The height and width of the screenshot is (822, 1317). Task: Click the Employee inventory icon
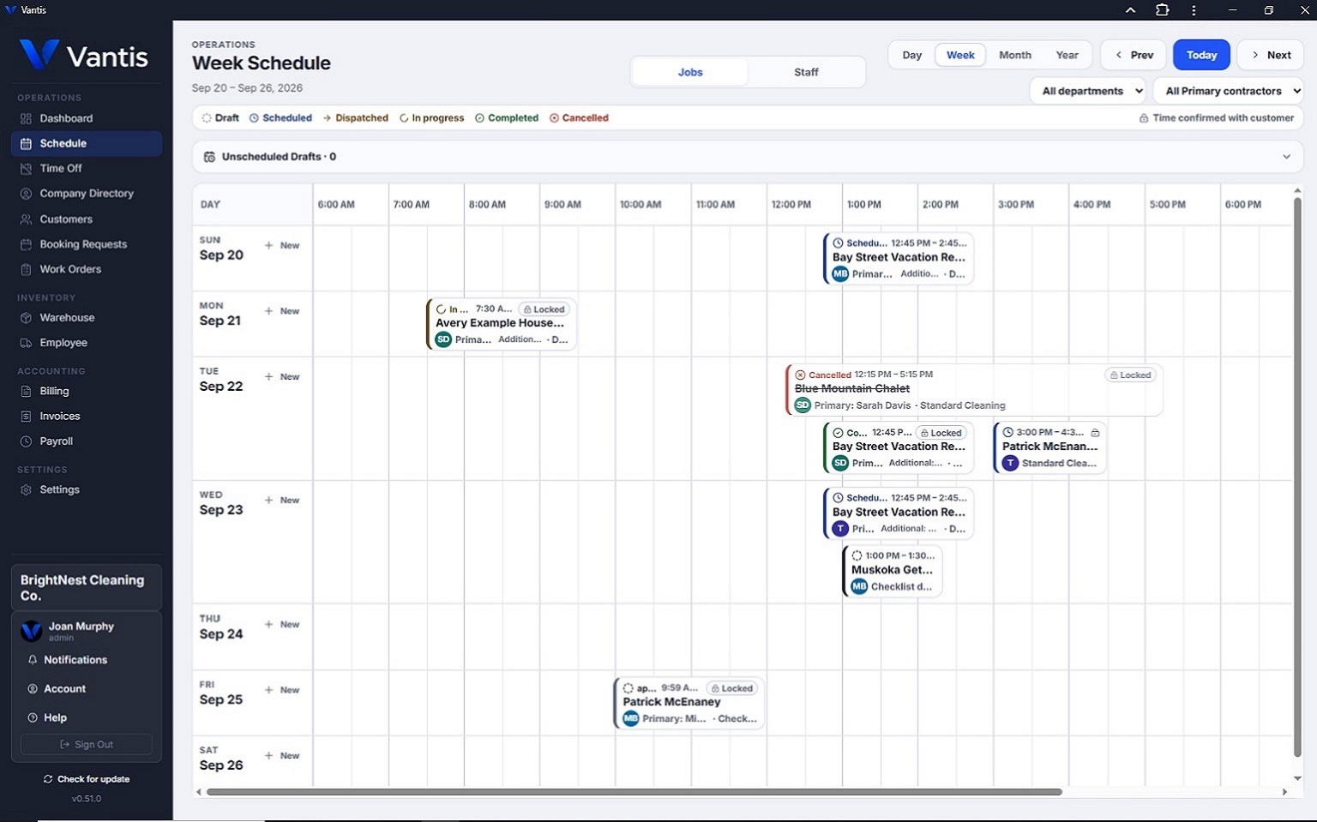(x=26, y=343)
